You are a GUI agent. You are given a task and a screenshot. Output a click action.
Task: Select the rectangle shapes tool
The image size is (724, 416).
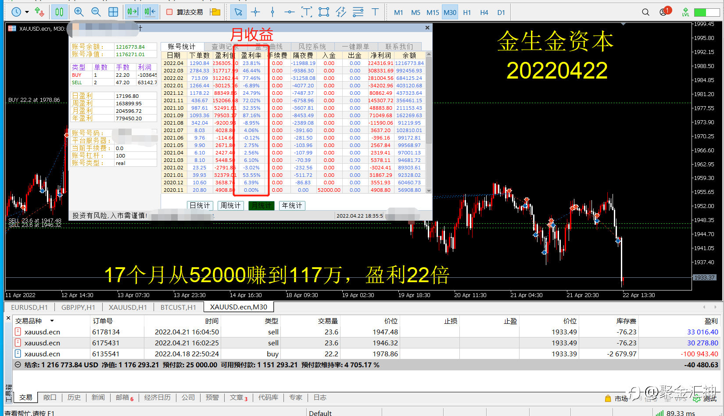pos(324,12)
